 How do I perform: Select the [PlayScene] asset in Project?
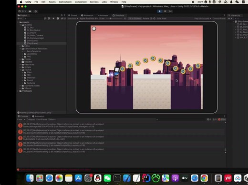(31, 43)
